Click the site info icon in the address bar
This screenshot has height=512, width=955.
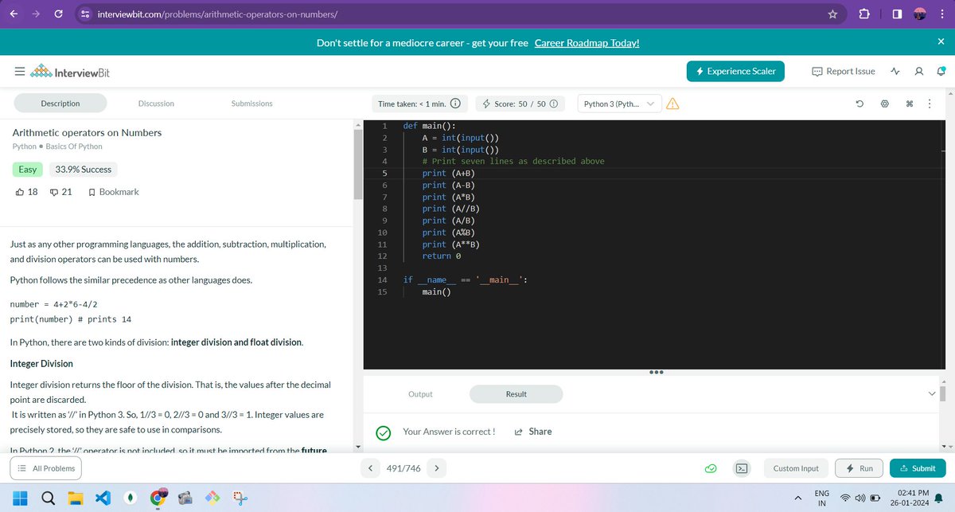pos(84,14)
